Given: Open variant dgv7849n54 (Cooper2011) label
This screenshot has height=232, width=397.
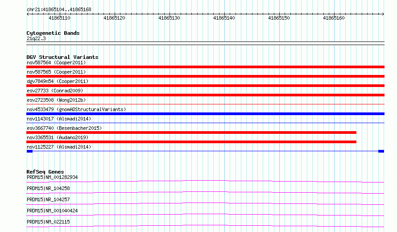Looking at the screenshot, I should pos(58,81).
